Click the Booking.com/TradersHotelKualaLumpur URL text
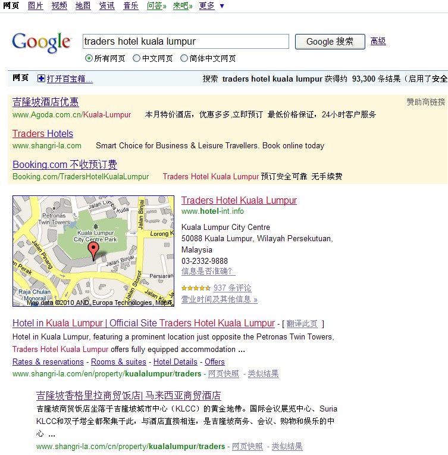 [x=80, y=176]
